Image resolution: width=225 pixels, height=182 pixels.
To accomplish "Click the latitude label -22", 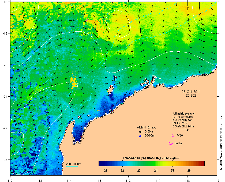I will click(5, 128).
